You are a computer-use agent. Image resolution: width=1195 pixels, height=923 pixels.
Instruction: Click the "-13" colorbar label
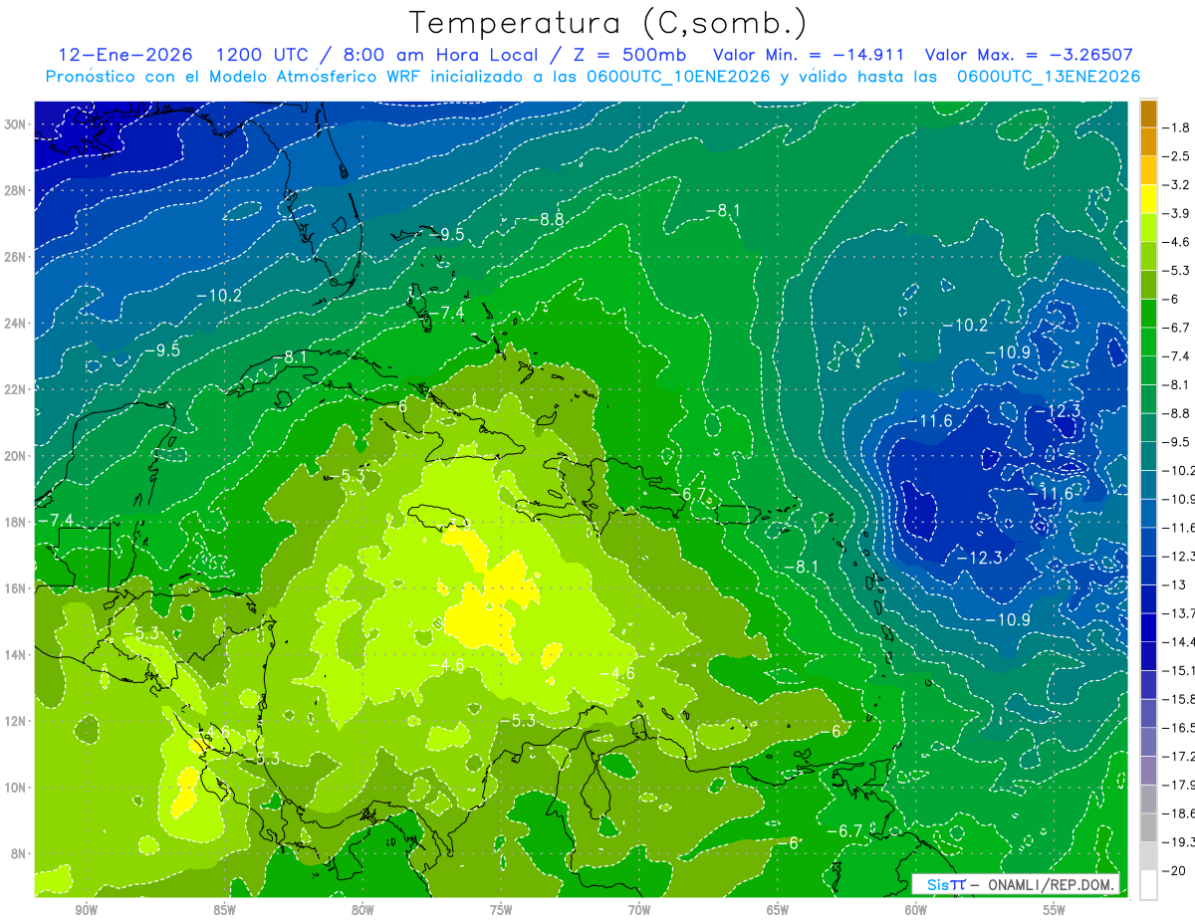(x=1176, y=584)
